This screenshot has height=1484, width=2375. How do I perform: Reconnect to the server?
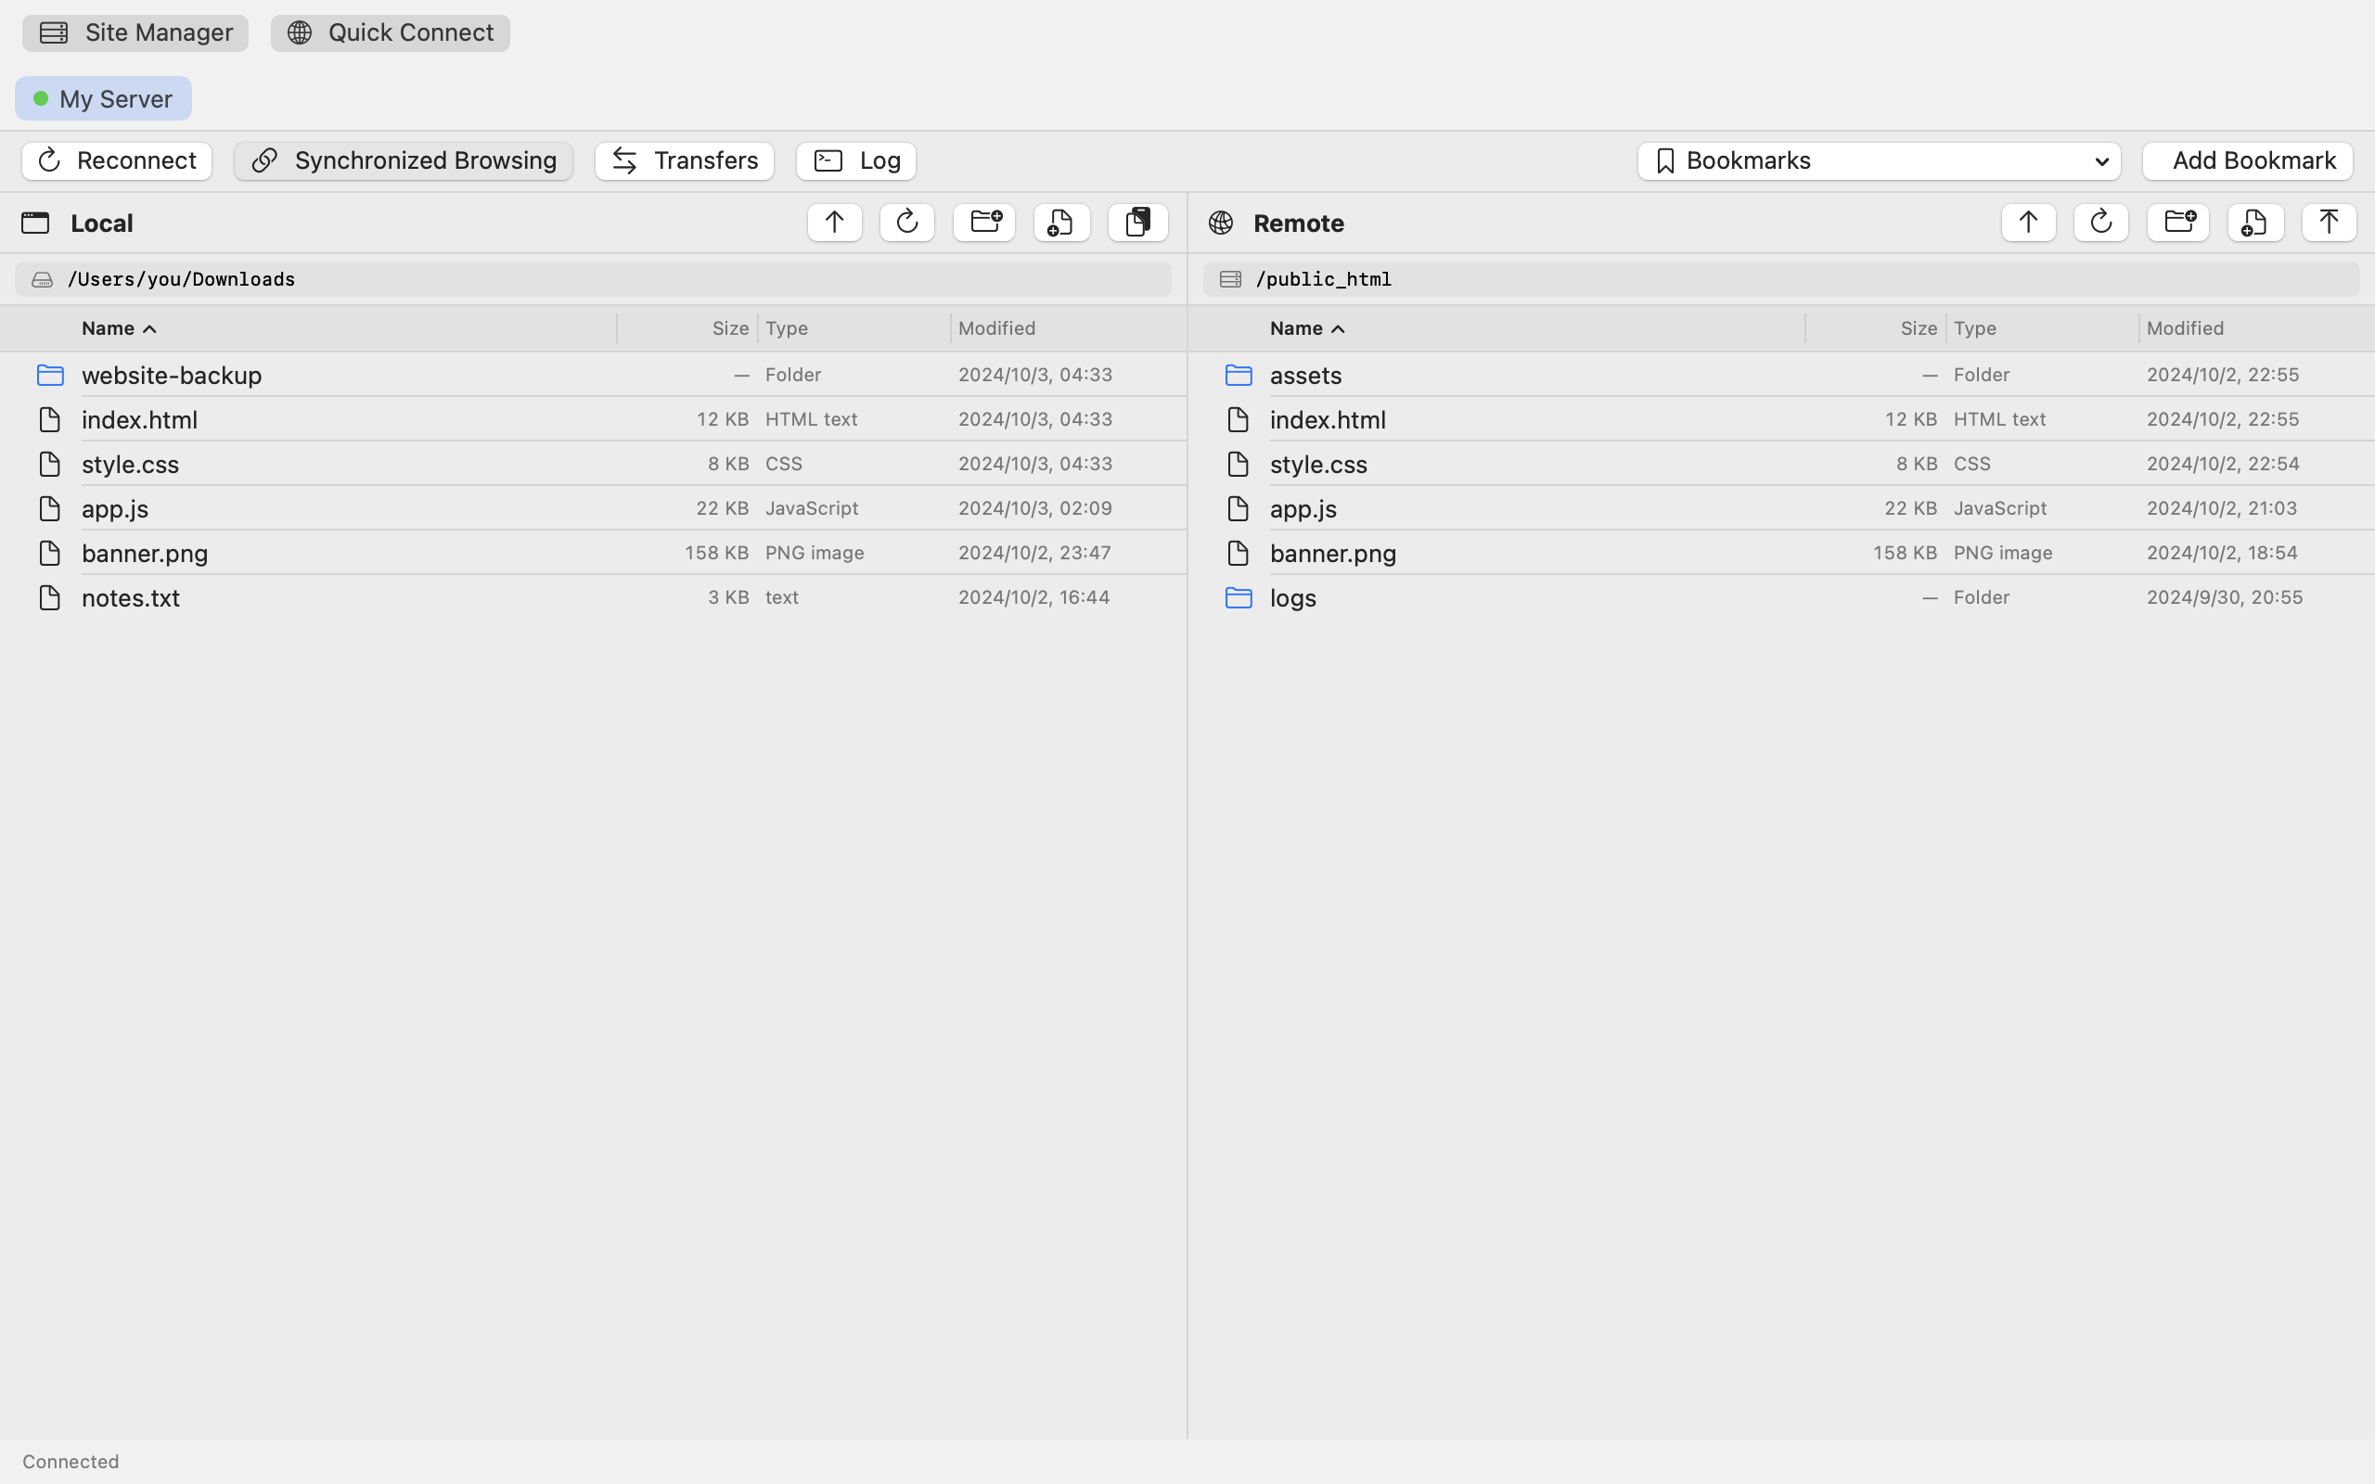[x=117, y=161]
